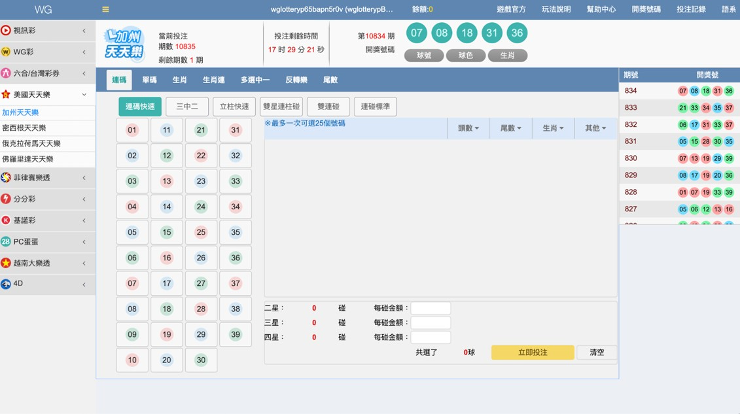Open the 頭數 filter dropdown
This screenshot has width=740, height=414.
point(468,128)
